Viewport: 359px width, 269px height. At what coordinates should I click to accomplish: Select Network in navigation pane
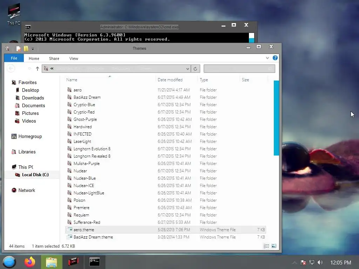coord(27,190)
